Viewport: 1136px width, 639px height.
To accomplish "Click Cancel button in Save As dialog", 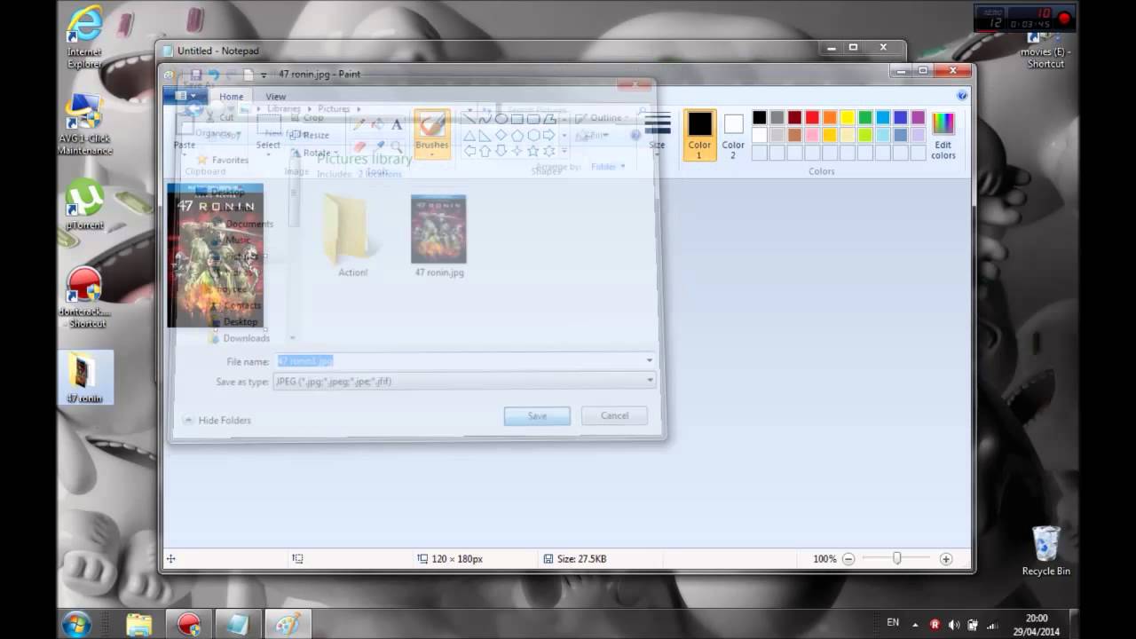I will tap(614, 415).
